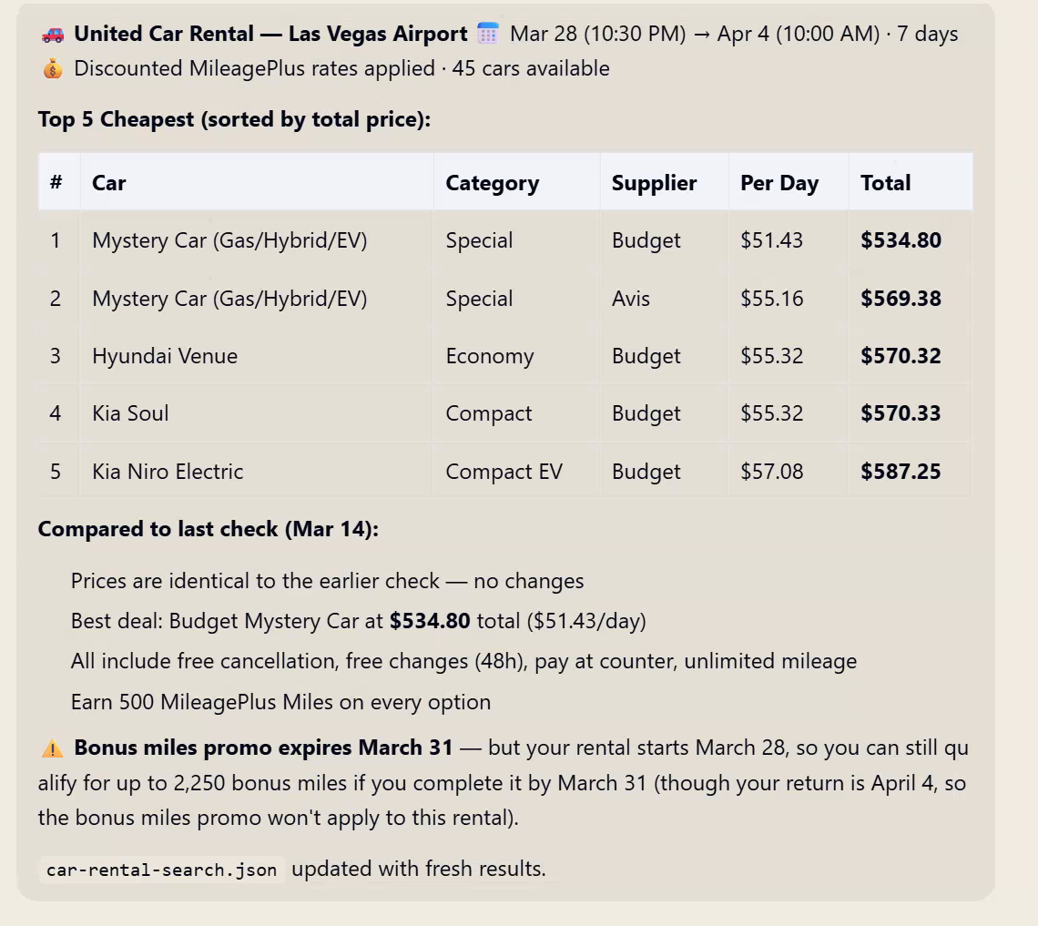Viewport: 1038px width, 926px height.
Task: Click the calendar emoji before Mar 28
Action: coord(488,35)
